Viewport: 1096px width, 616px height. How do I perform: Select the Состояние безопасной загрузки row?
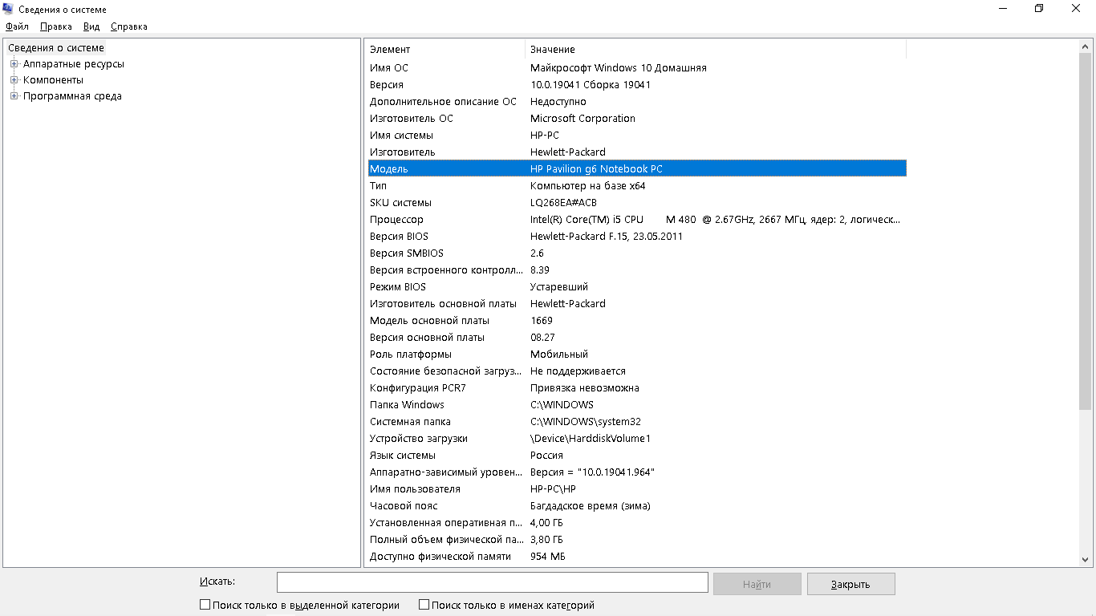[637, 371]
